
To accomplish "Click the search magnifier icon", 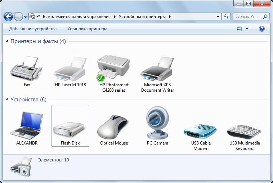I will pos(265,17).
